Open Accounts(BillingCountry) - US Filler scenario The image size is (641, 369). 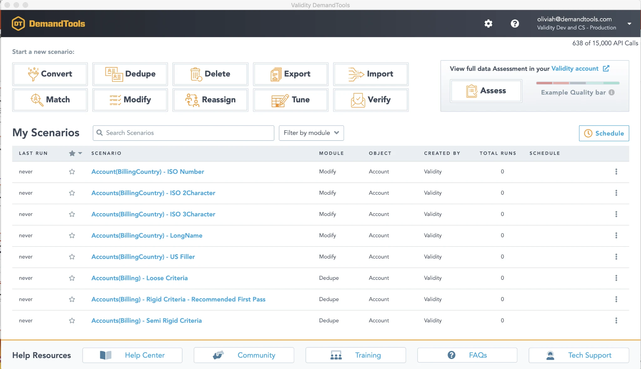[x=143, y=257]
